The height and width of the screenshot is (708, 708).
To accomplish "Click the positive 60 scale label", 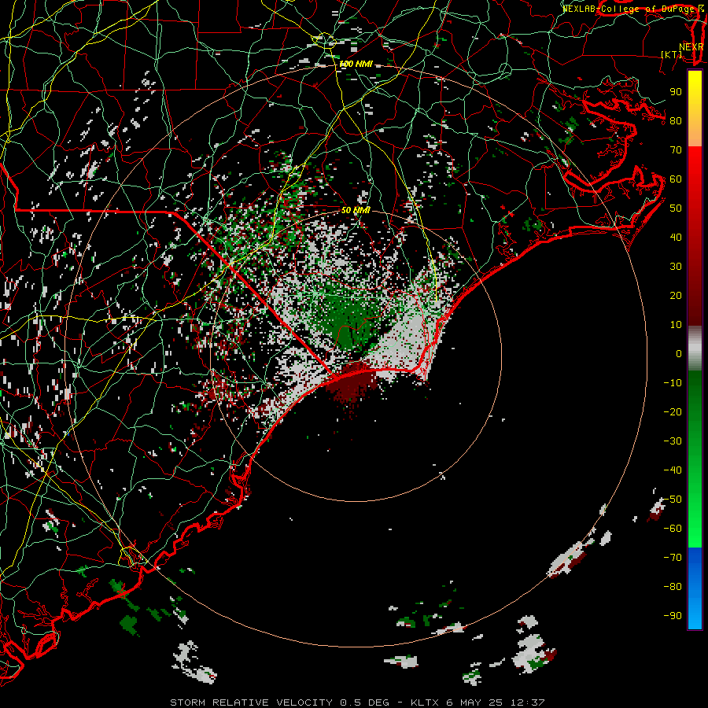I will pyautogui.click(x=676, y=179).
